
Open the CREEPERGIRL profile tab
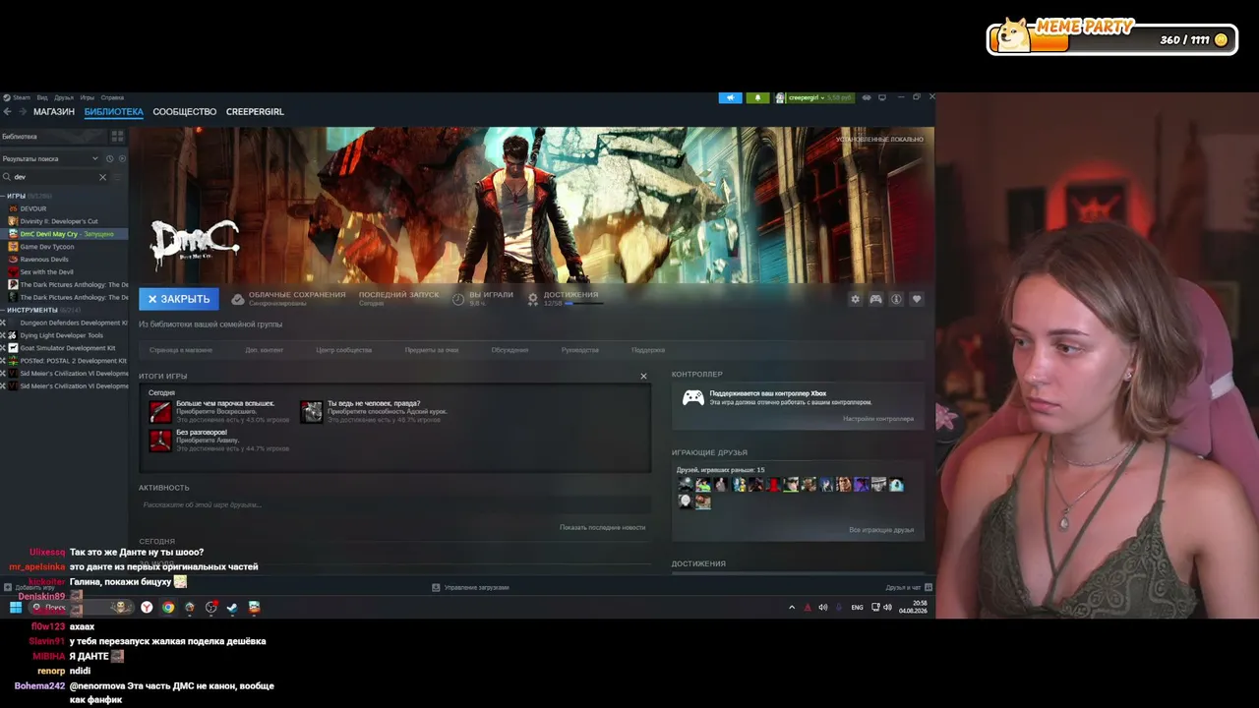pos(255,112)
